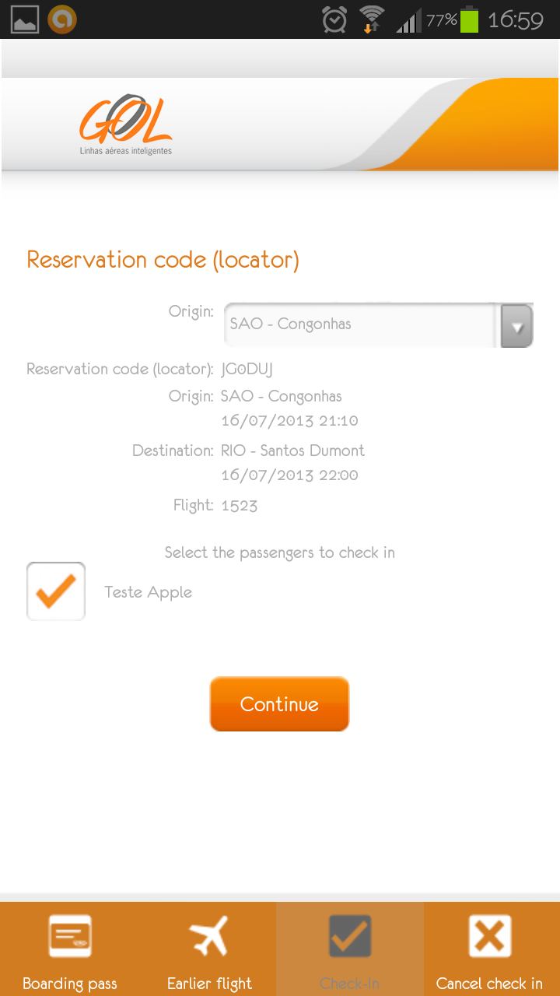Tap the flight number 1523

(239, 506)
